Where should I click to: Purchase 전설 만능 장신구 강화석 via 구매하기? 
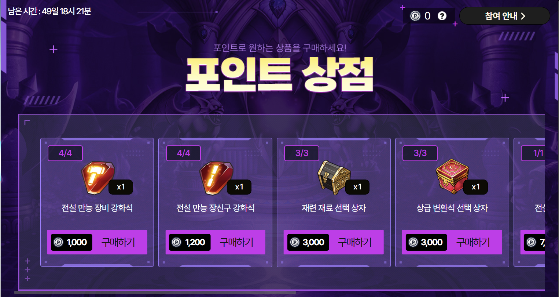236,242
